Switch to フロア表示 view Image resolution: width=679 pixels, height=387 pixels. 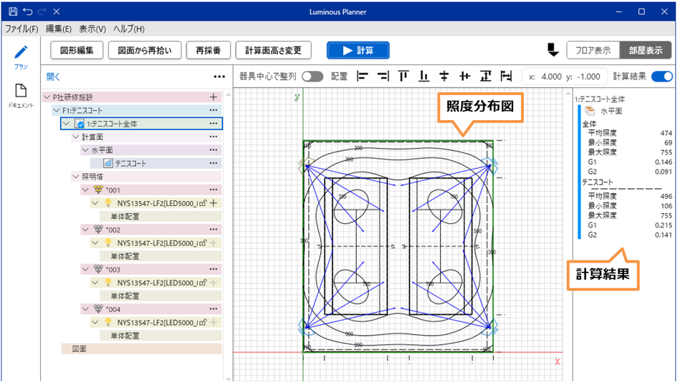pyautogui.click(x=593, y=50)
